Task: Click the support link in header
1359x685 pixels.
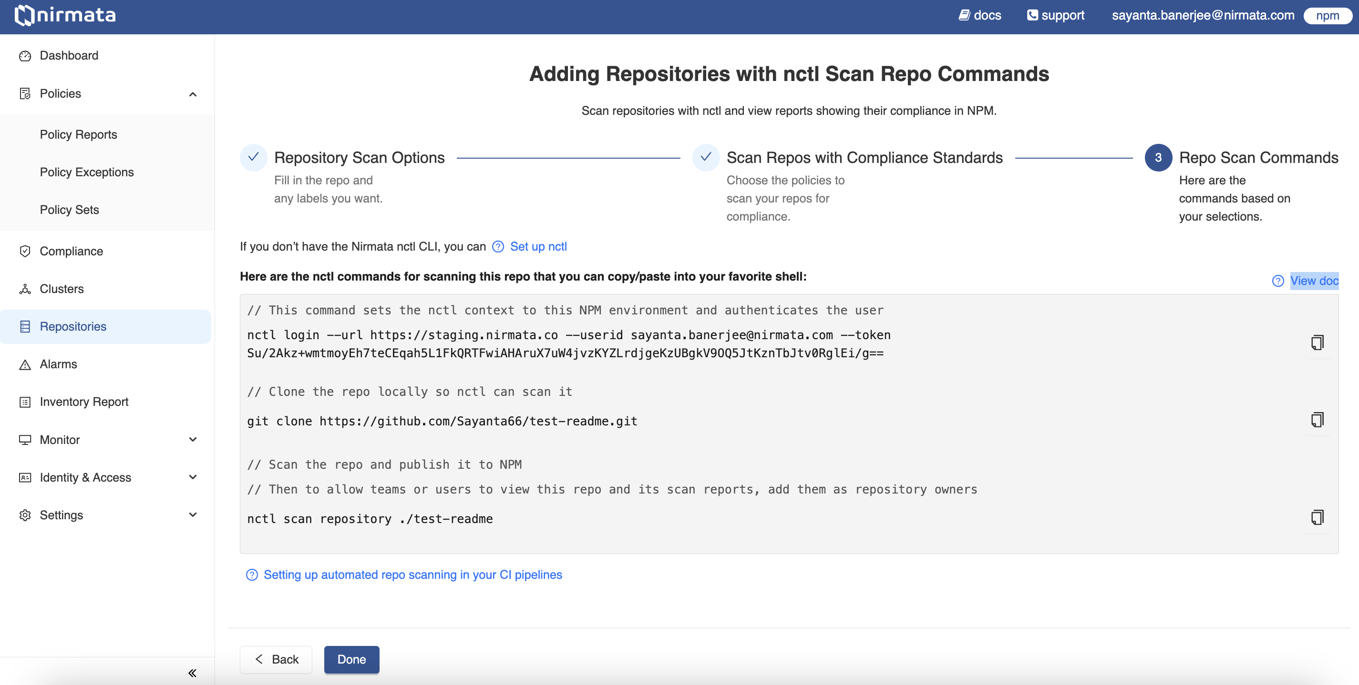Action: (x=1062, y=15)
